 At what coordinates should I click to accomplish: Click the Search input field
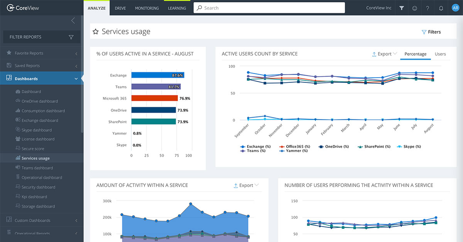tap(269, 8)
